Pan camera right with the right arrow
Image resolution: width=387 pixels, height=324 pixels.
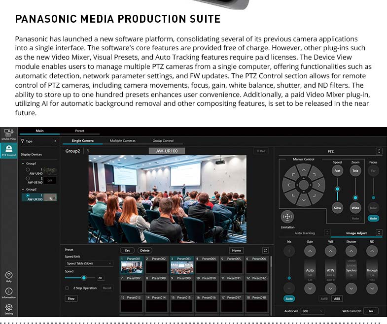[319, 185]
